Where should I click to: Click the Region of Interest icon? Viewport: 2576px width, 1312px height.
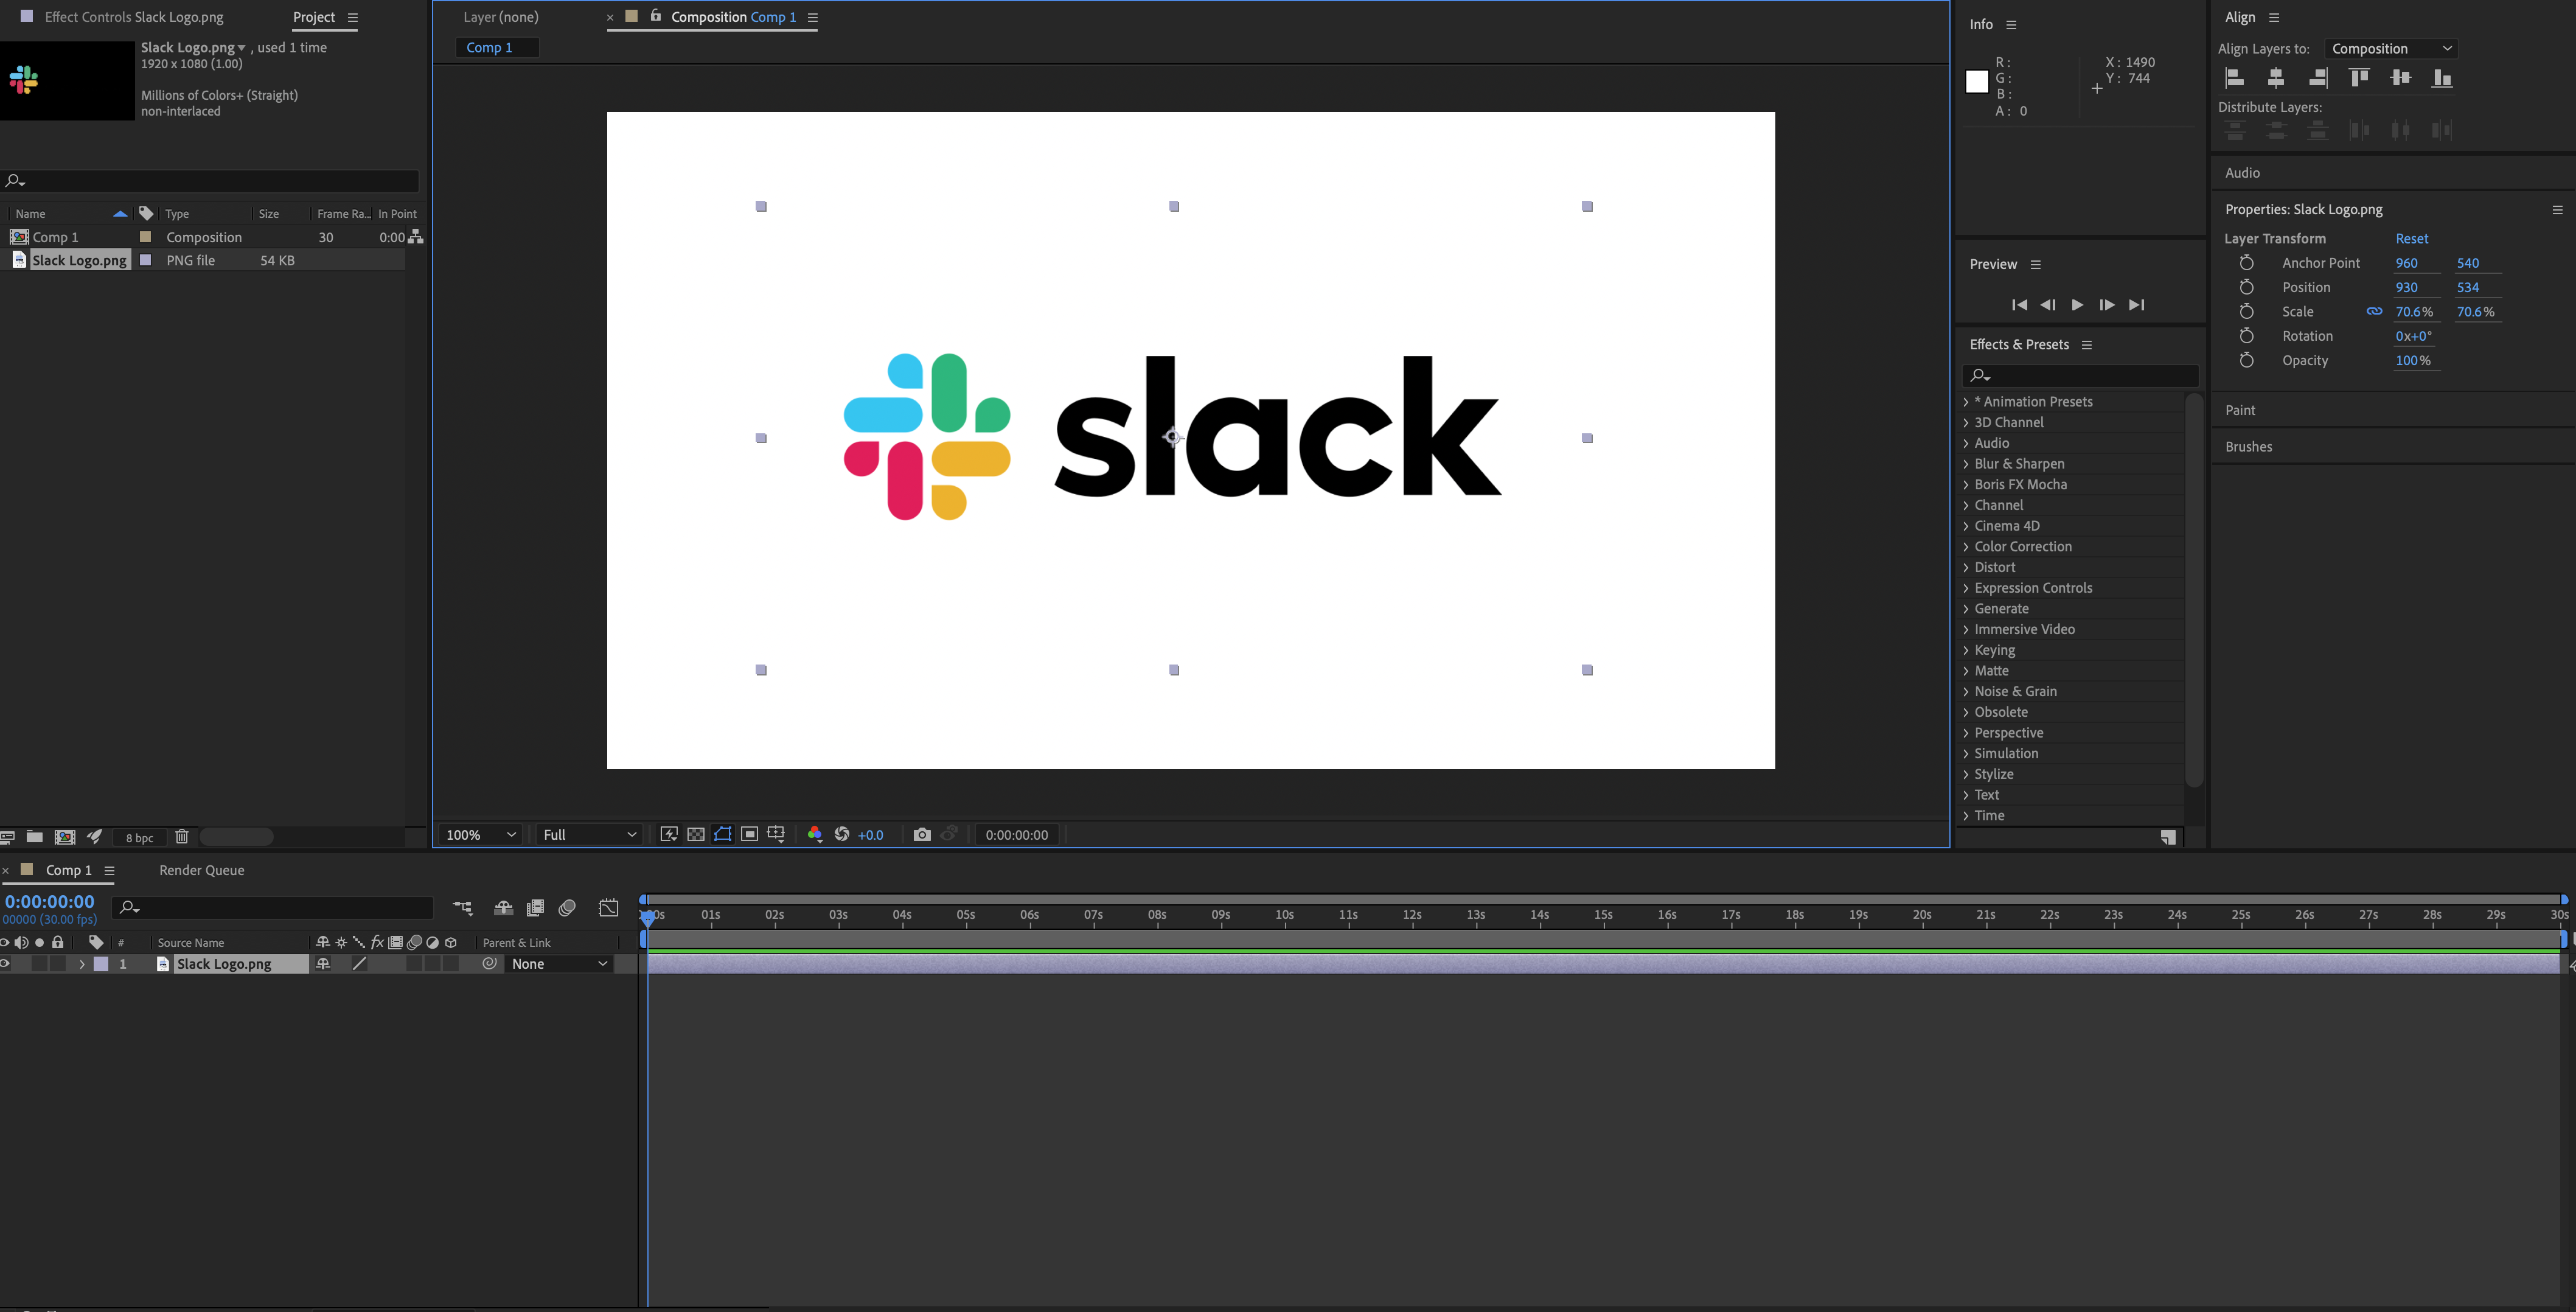click(x=749, y=834)
